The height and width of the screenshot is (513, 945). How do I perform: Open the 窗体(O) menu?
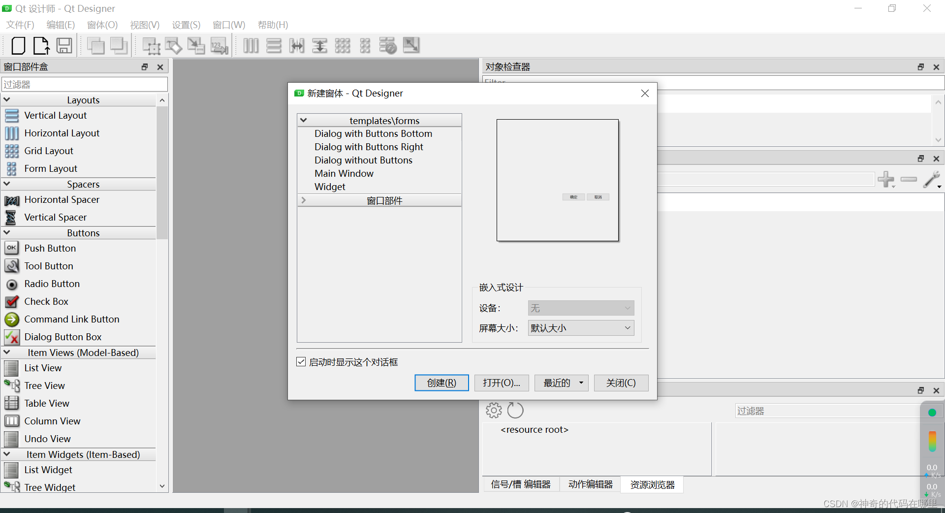[x=102, y=25]
